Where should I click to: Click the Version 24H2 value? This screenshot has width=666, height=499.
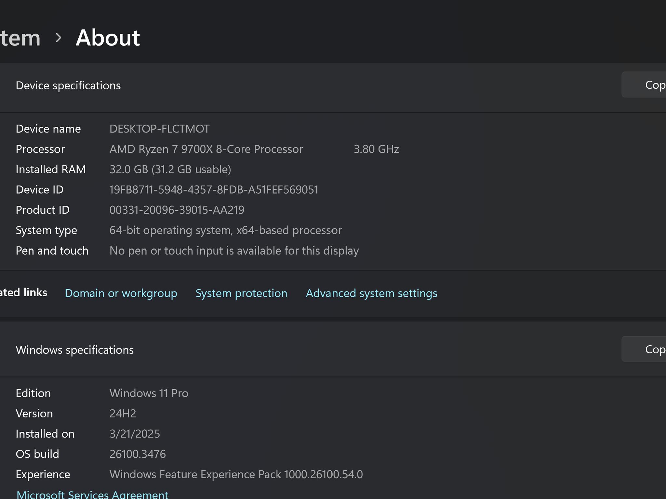[123, 413]
